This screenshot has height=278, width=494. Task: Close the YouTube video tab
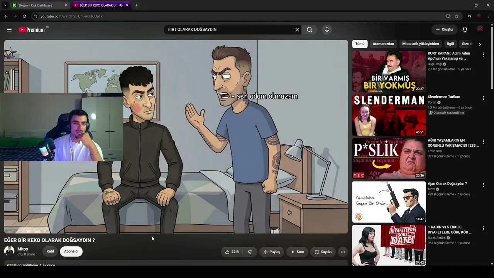127,5
